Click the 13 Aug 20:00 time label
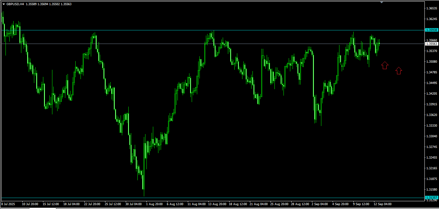Image resolution: width=439 pixels, height=209 pixels. pos(217,204)
